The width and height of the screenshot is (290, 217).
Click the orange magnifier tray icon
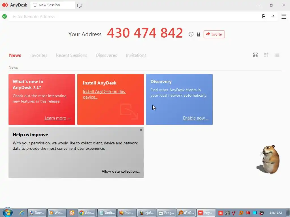tap(241, 213)
